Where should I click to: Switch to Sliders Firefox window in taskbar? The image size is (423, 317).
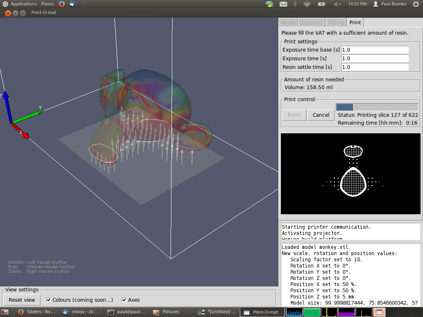37,312
